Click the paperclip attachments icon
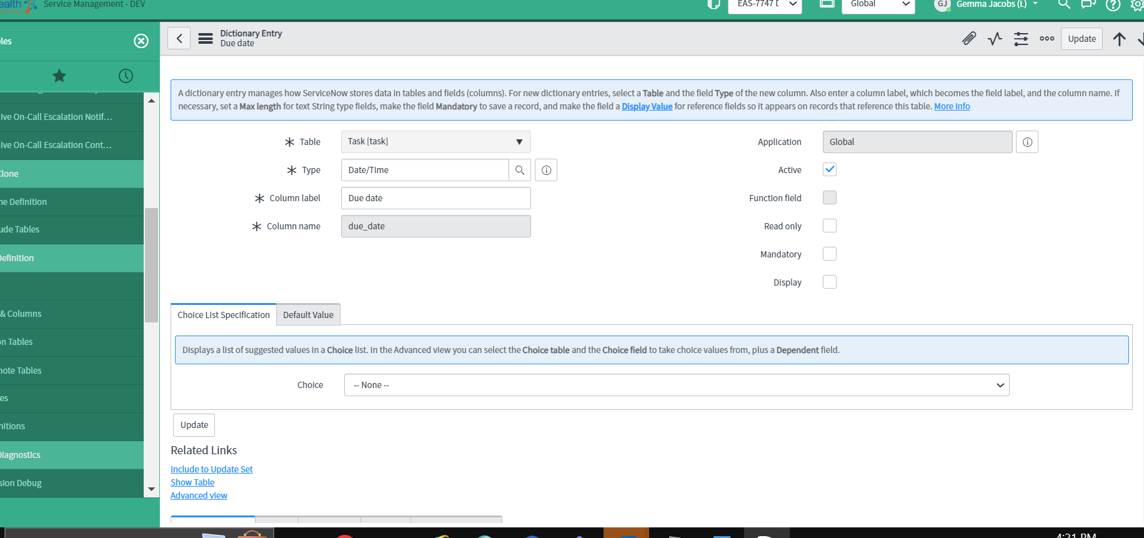The image size is (1144, 538). [968, 39]
